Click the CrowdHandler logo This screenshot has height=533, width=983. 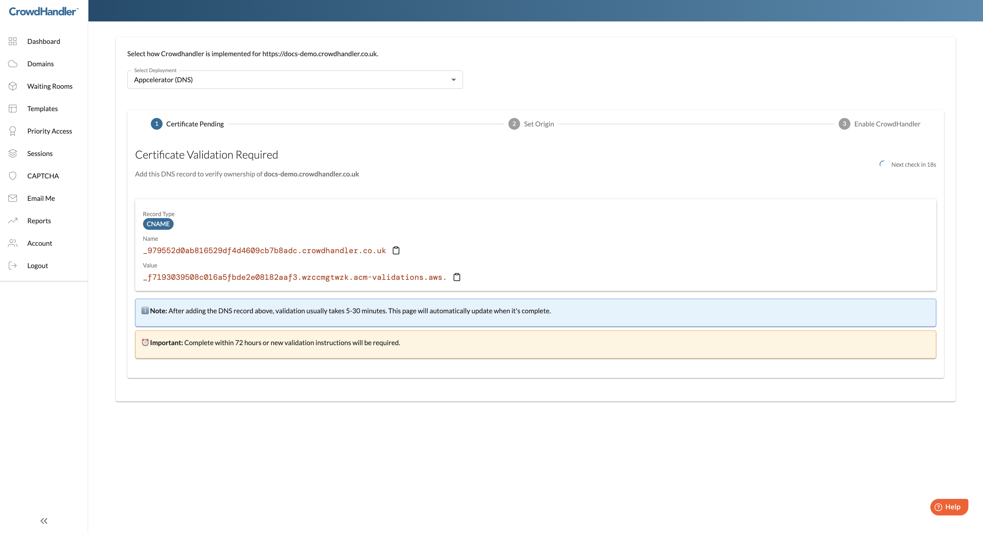point(44,11)
